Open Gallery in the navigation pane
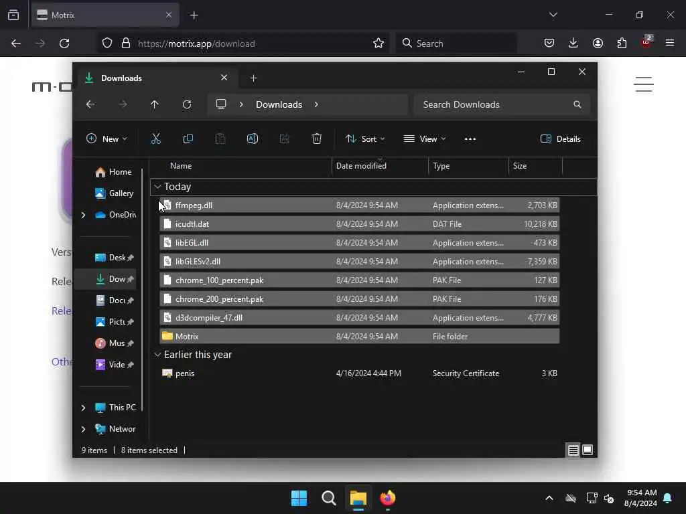This screenshot has height=514, width=686. point(114,193)
